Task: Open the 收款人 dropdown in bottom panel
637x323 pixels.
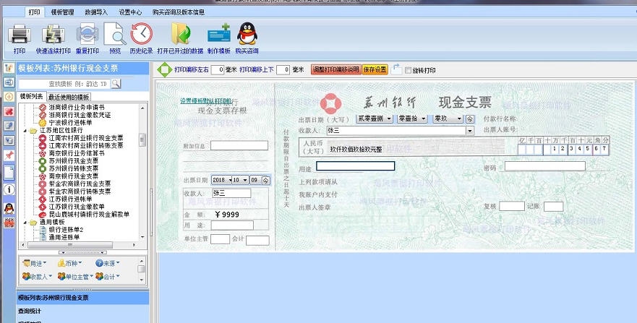Action: (x=37, y=277)
